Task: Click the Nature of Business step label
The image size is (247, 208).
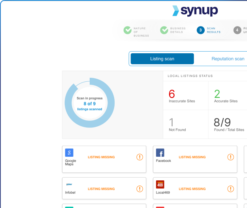Action: [141, 32]
